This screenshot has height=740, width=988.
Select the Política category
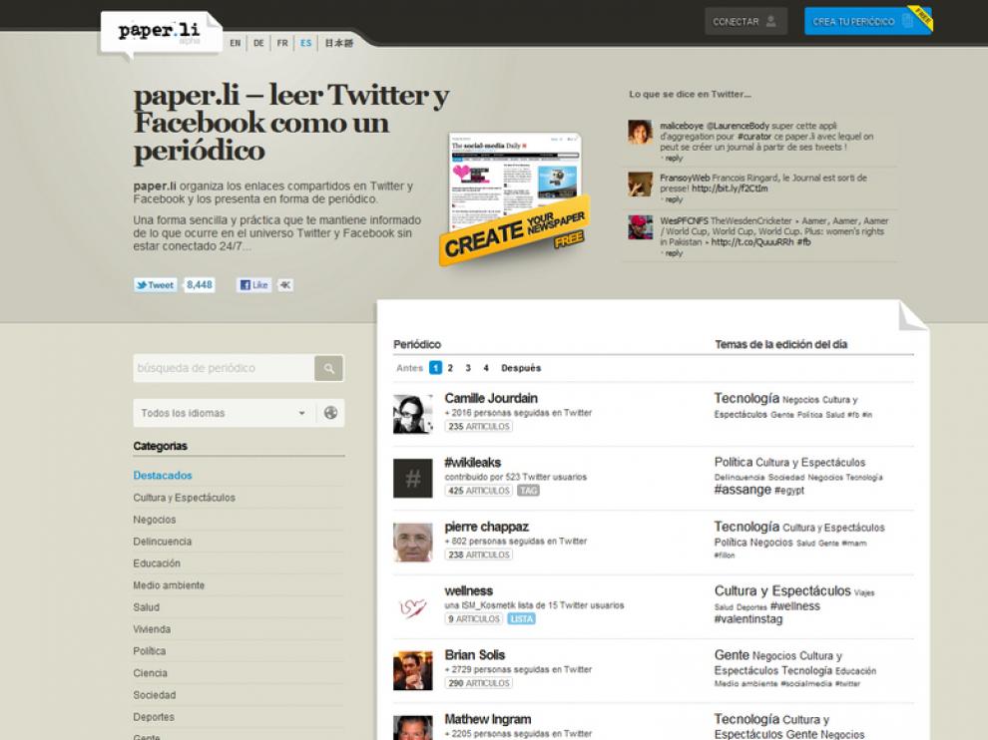click(x=150, y=651)
